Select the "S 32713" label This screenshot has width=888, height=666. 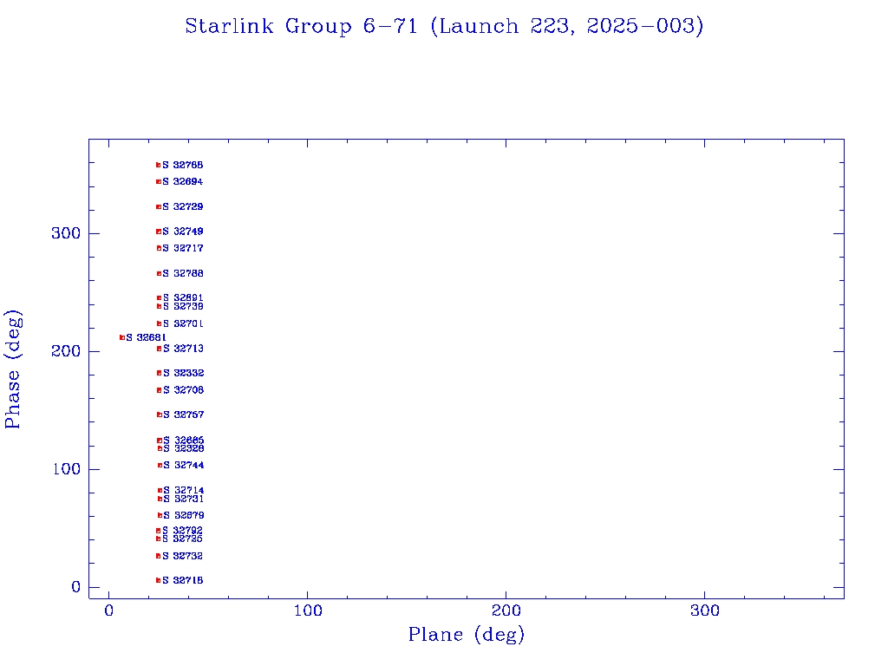[x=183, y=349]
